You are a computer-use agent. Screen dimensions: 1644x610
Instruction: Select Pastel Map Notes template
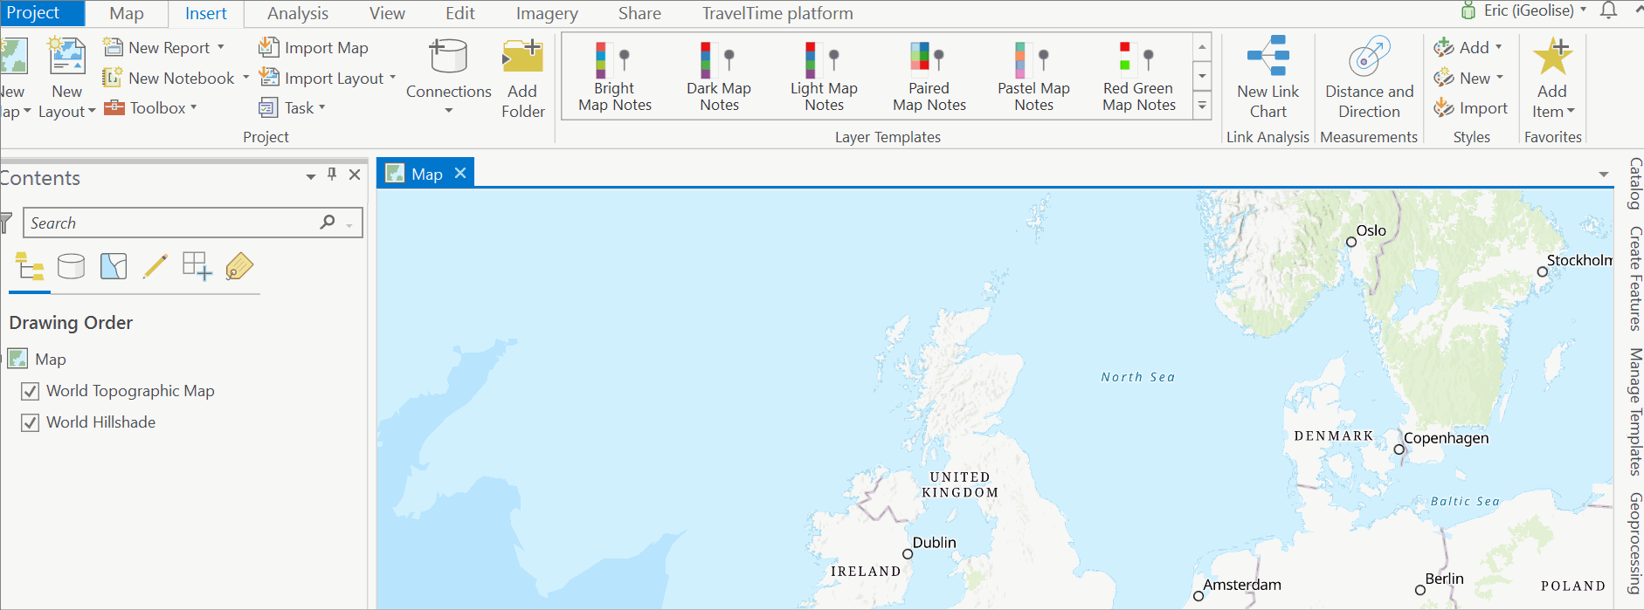[1033, 78]
